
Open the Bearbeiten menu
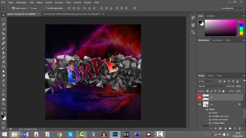pyautogui.click(x=22, y=3)
